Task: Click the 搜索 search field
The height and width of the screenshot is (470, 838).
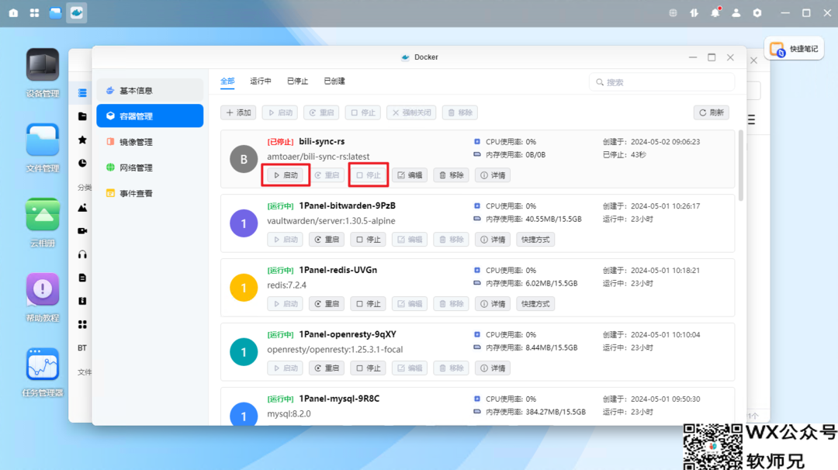Action: [662, 82]
